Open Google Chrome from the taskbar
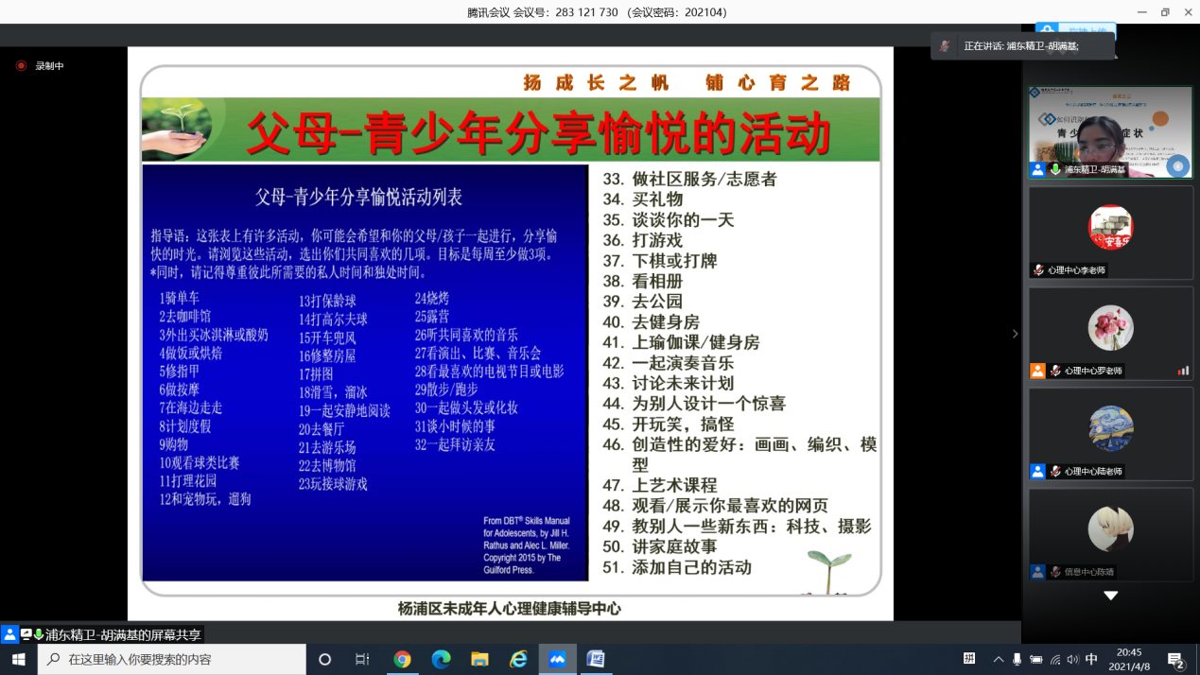 click(x=403, y=659)
